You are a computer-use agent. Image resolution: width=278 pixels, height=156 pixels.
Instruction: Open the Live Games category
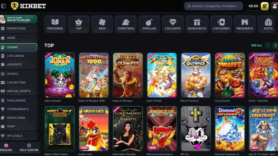[x=221, y=24]
